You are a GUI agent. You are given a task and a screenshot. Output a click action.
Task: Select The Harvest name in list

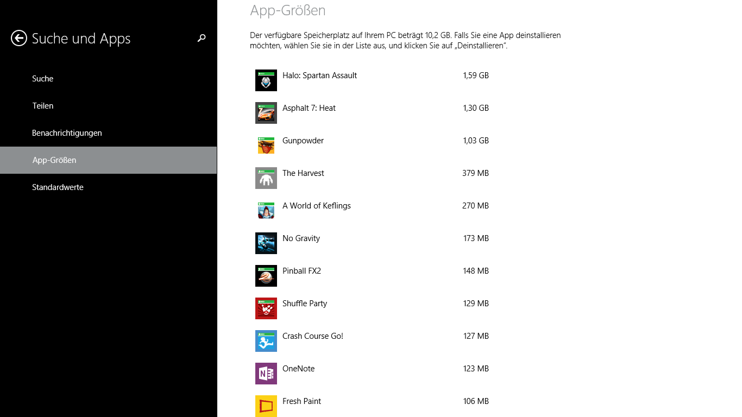303,173
